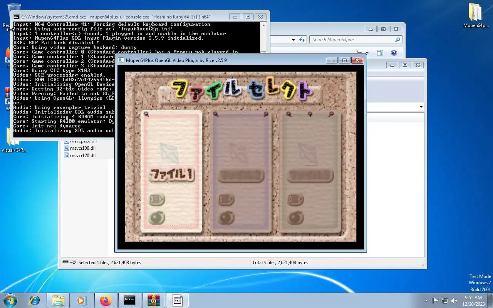
Task: Minimize the Mupen64Plus OpenGL video window
Action: tap(332, 60)
